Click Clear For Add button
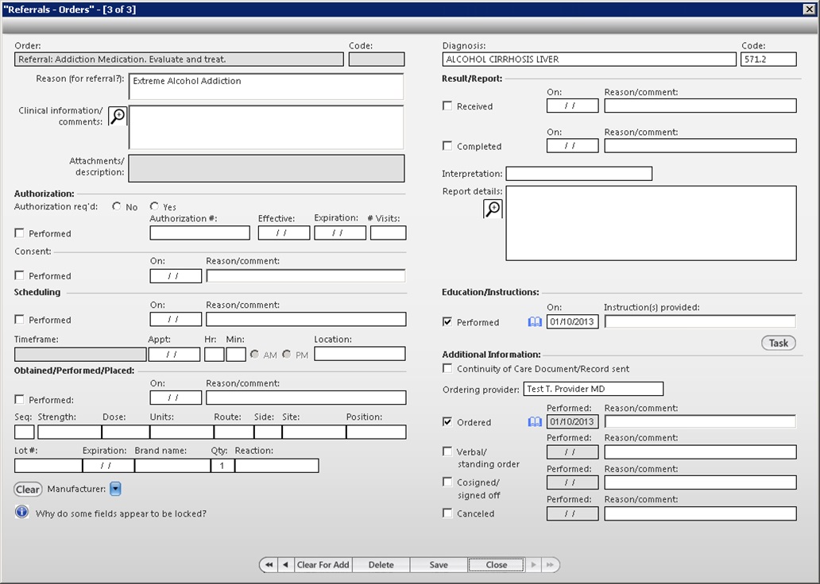The image size is (820, 584). pyautogui.click(x=323, y=565)
